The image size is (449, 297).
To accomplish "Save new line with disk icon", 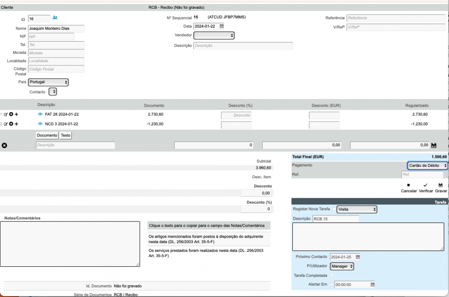I will (434, 146).
